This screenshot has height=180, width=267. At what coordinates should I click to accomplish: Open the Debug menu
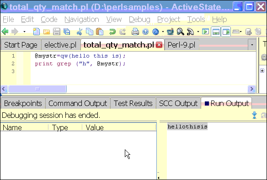(x=139, y=19)
